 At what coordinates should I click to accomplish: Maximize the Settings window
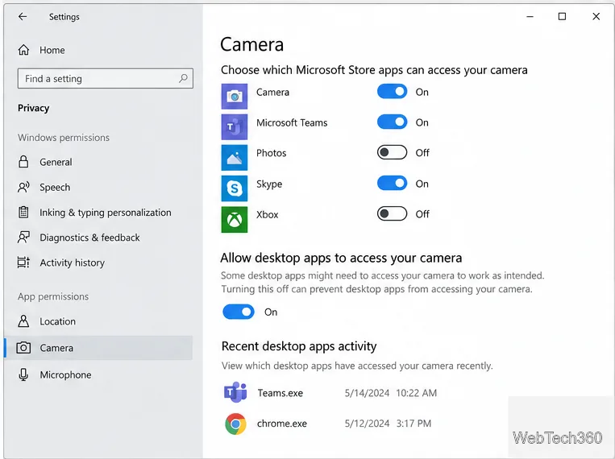point(562,16)
